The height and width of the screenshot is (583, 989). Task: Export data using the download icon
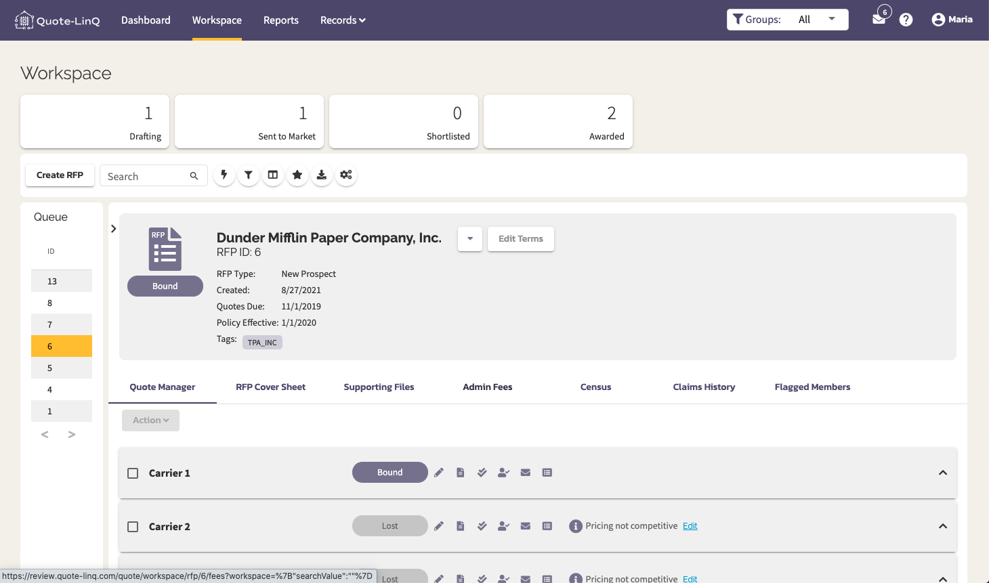coord(321,175)
